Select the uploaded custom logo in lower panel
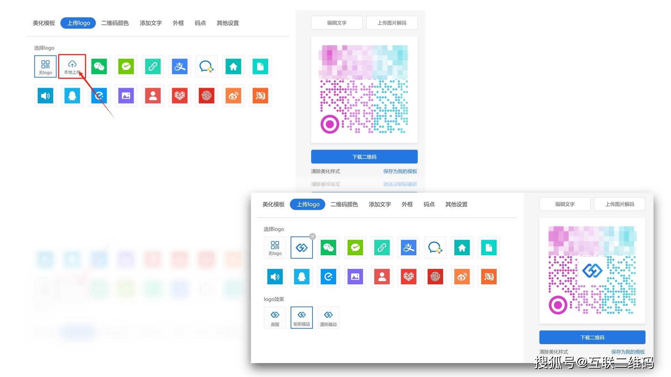Image resolution: width=671 pixels, height=377 pixels. 302,247
